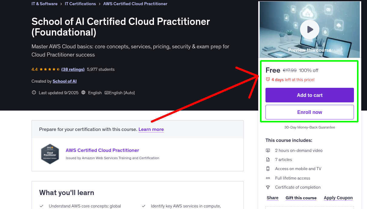Click the Enroll now button

[x=309, y=112]
